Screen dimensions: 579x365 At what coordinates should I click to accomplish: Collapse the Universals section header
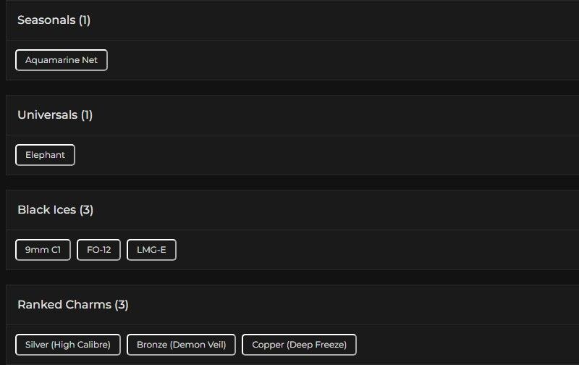coord(47,115)
